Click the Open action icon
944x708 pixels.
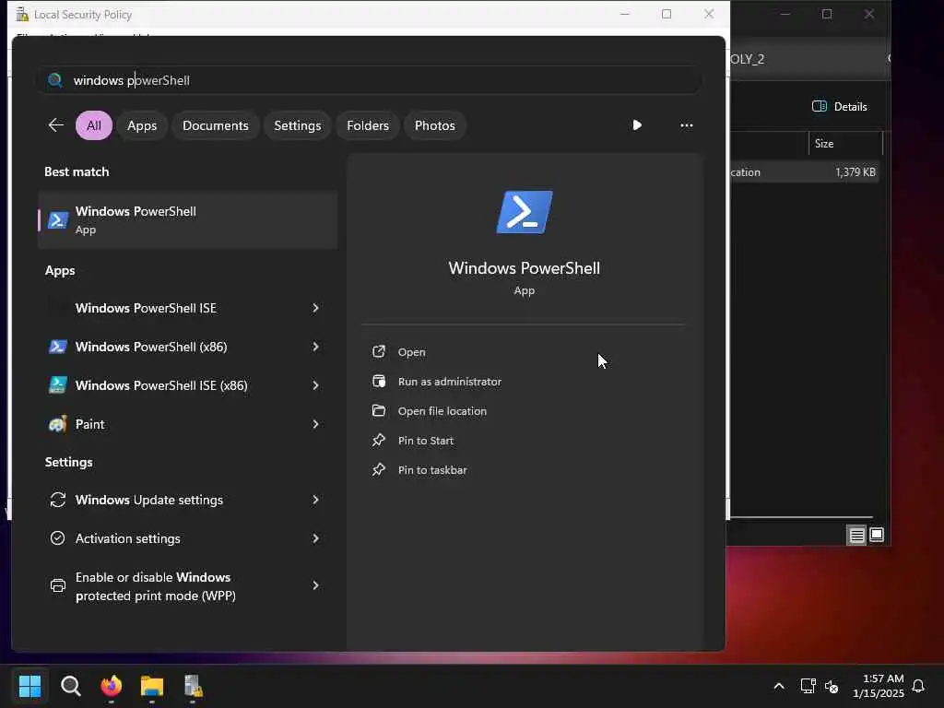point(379,351)
